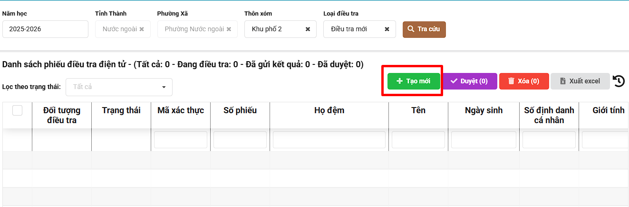The width and height of the screenshot is (629, 207).
Task: Create a new record with Tạo mới
Action: click(x=413, y=81)
